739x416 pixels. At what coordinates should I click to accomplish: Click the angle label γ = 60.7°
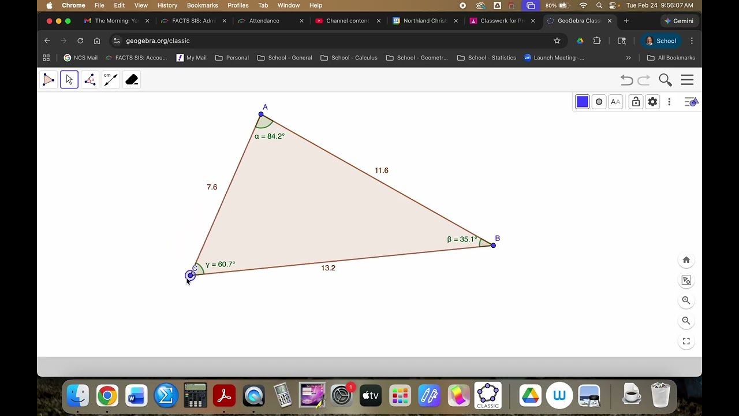(x=220, y=265)
